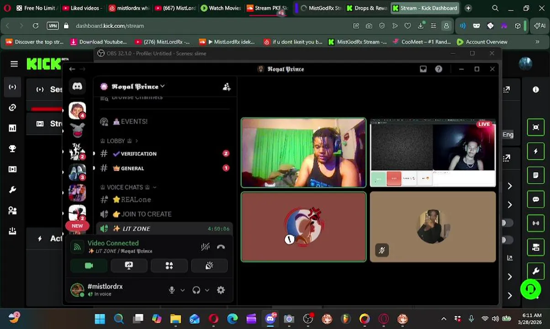The width and height of the screenshot is (550, 329).
Task: Open Kick dashboard hamburger menu
Action: 14,64
